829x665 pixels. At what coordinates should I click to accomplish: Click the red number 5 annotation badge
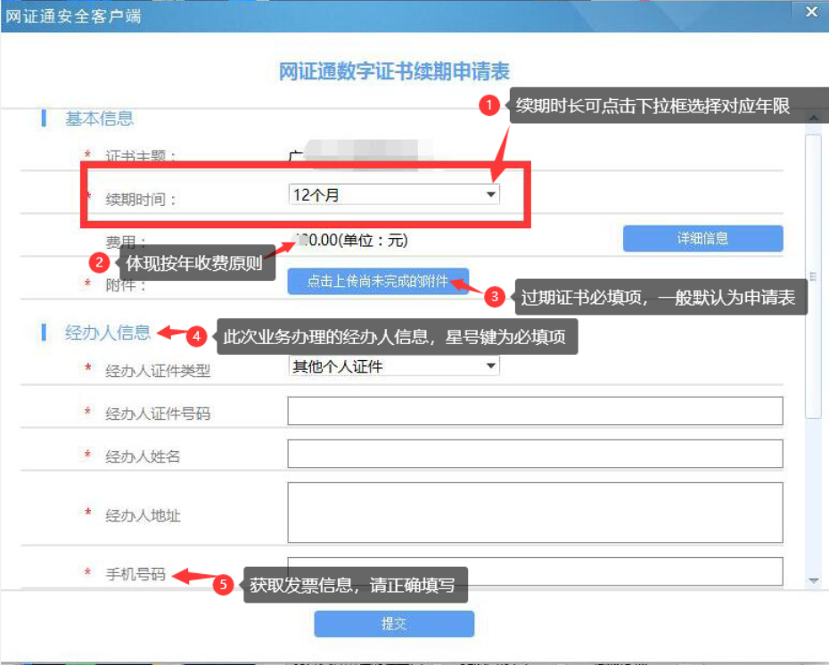point(223,586)
